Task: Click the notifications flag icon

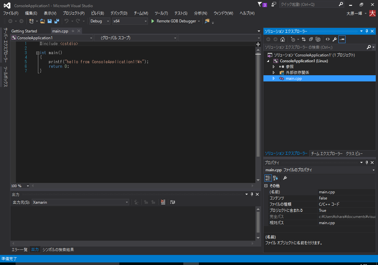Action: click(x=260, y=4)
